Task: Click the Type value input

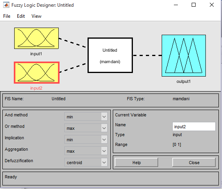Action: [x=177, y=135]
